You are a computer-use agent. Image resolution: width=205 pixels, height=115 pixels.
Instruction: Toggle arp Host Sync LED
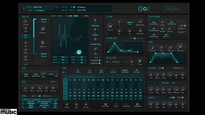(105, 104)
